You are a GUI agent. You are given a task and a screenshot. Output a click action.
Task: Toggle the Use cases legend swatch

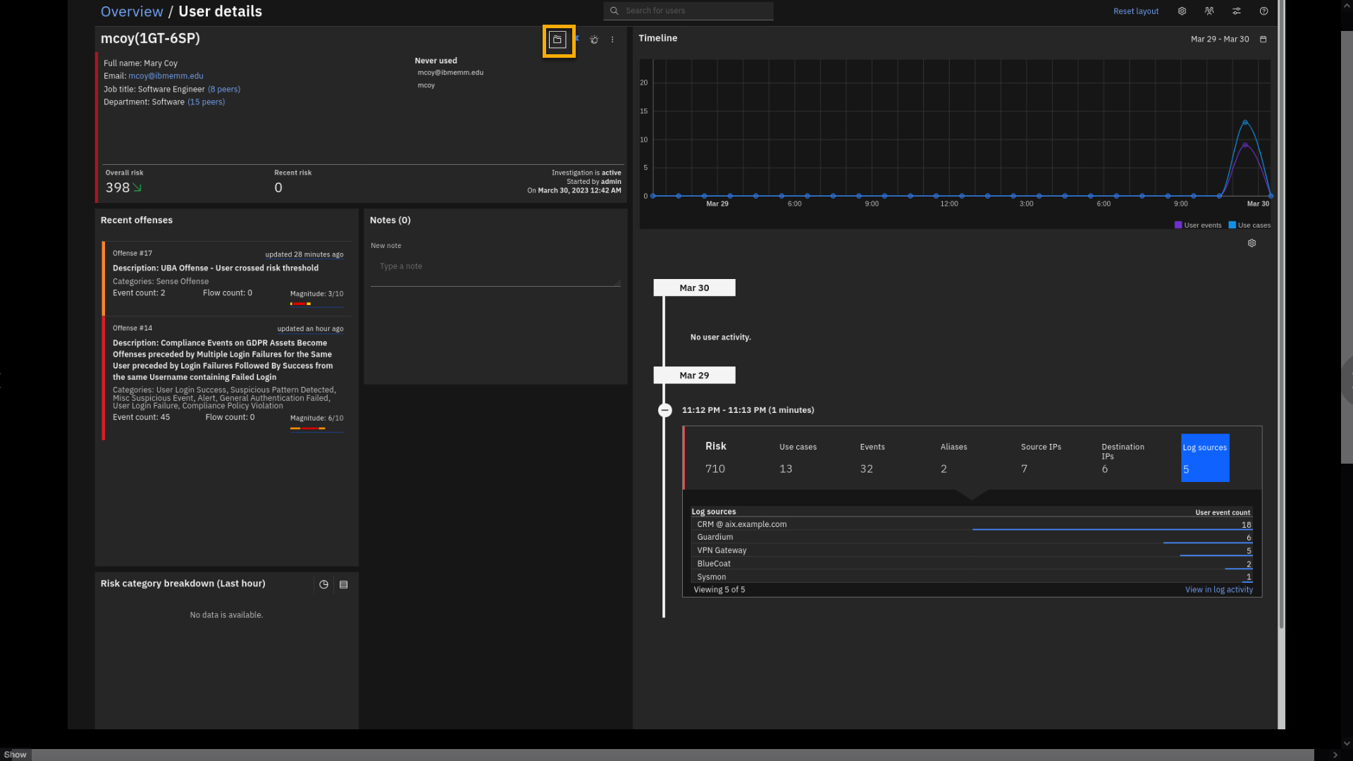coord(1232,225)
